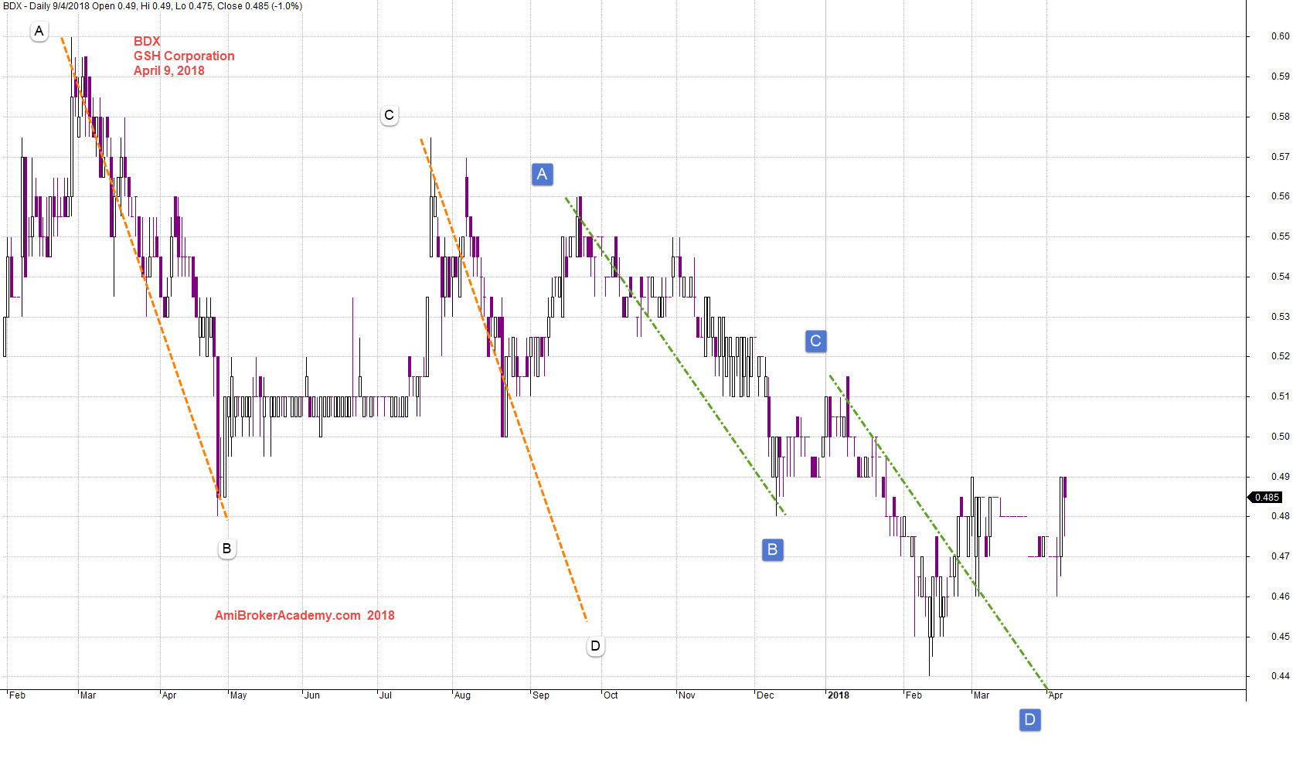1293x758 pixels.
Task: Click the Jun label on the date axis
Action: tap(312, 695)
